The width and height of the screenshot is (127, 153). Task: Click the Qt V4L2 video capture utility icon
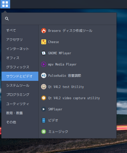pos(44,98)
